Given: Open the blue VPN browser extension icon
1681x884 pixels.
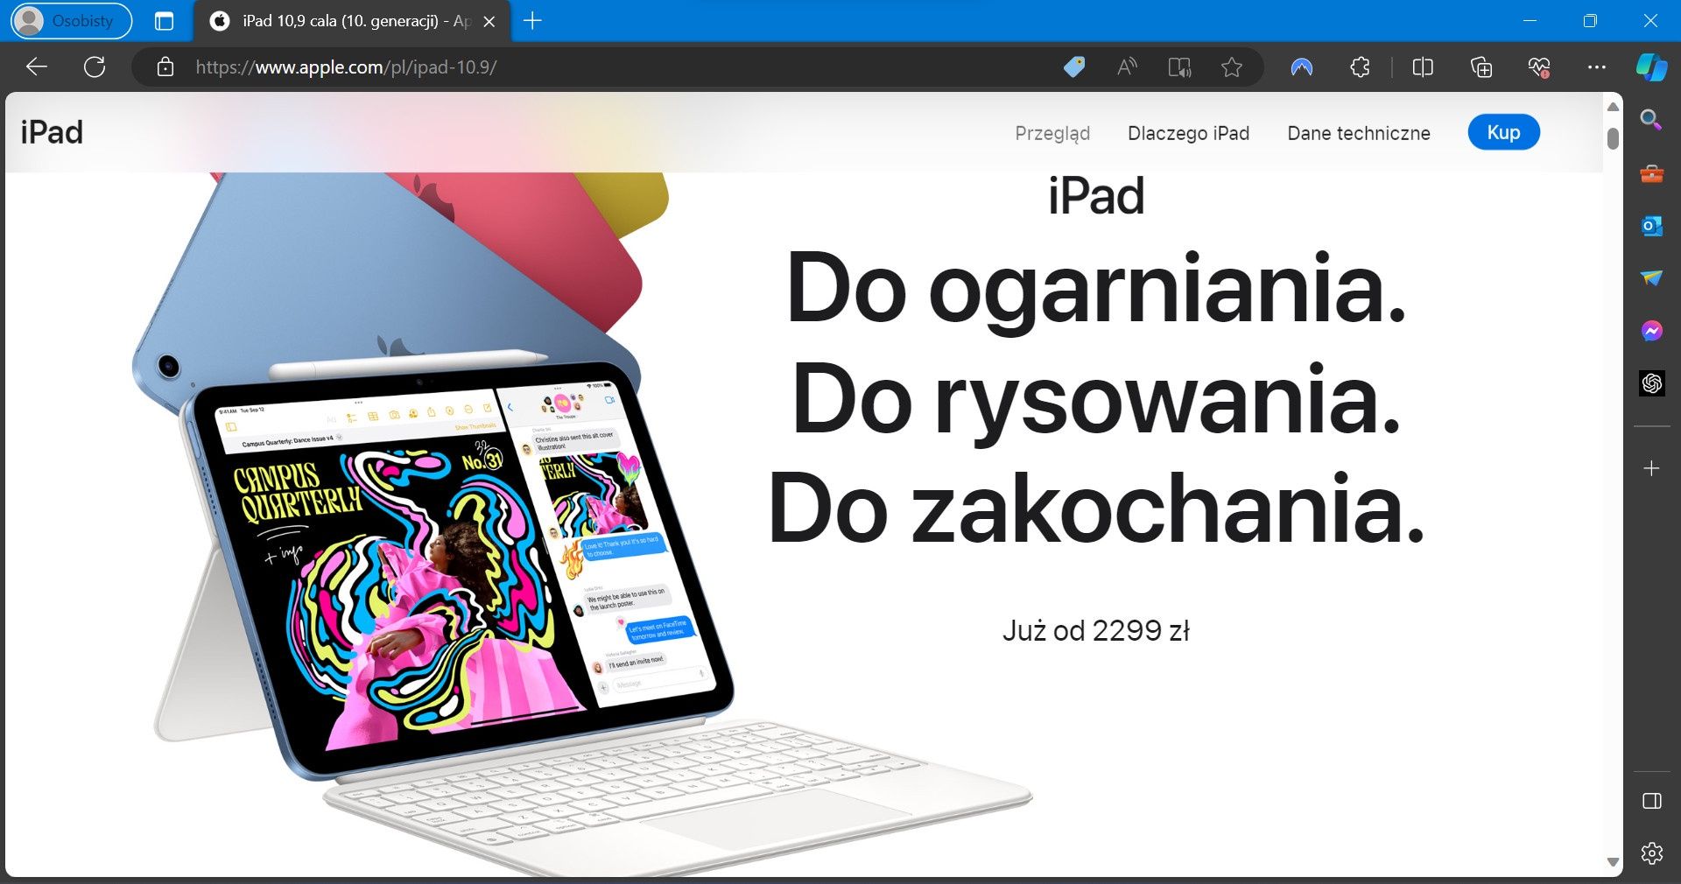Looking at the screenshot, I should click(x=1302, y=67).
